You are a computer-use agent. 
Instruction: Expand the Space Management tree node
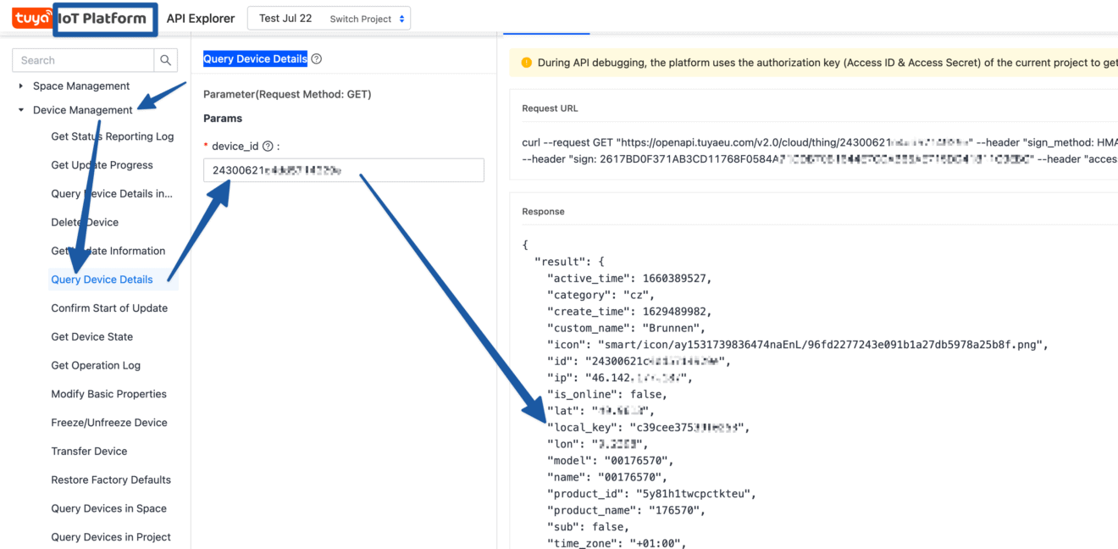click(21, 86)
